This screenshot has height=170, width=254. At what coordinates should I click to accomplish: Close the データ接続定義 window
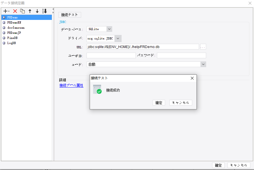(x=250, y=3)
